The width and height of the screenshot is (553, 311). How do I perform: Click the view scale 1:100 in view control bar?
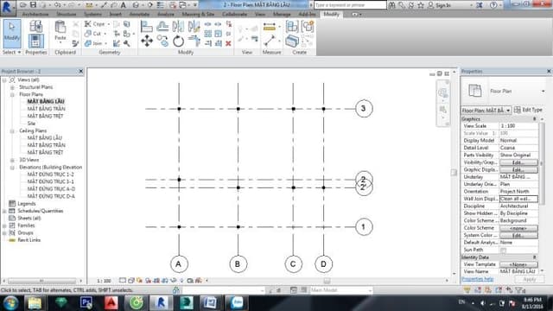104,281
